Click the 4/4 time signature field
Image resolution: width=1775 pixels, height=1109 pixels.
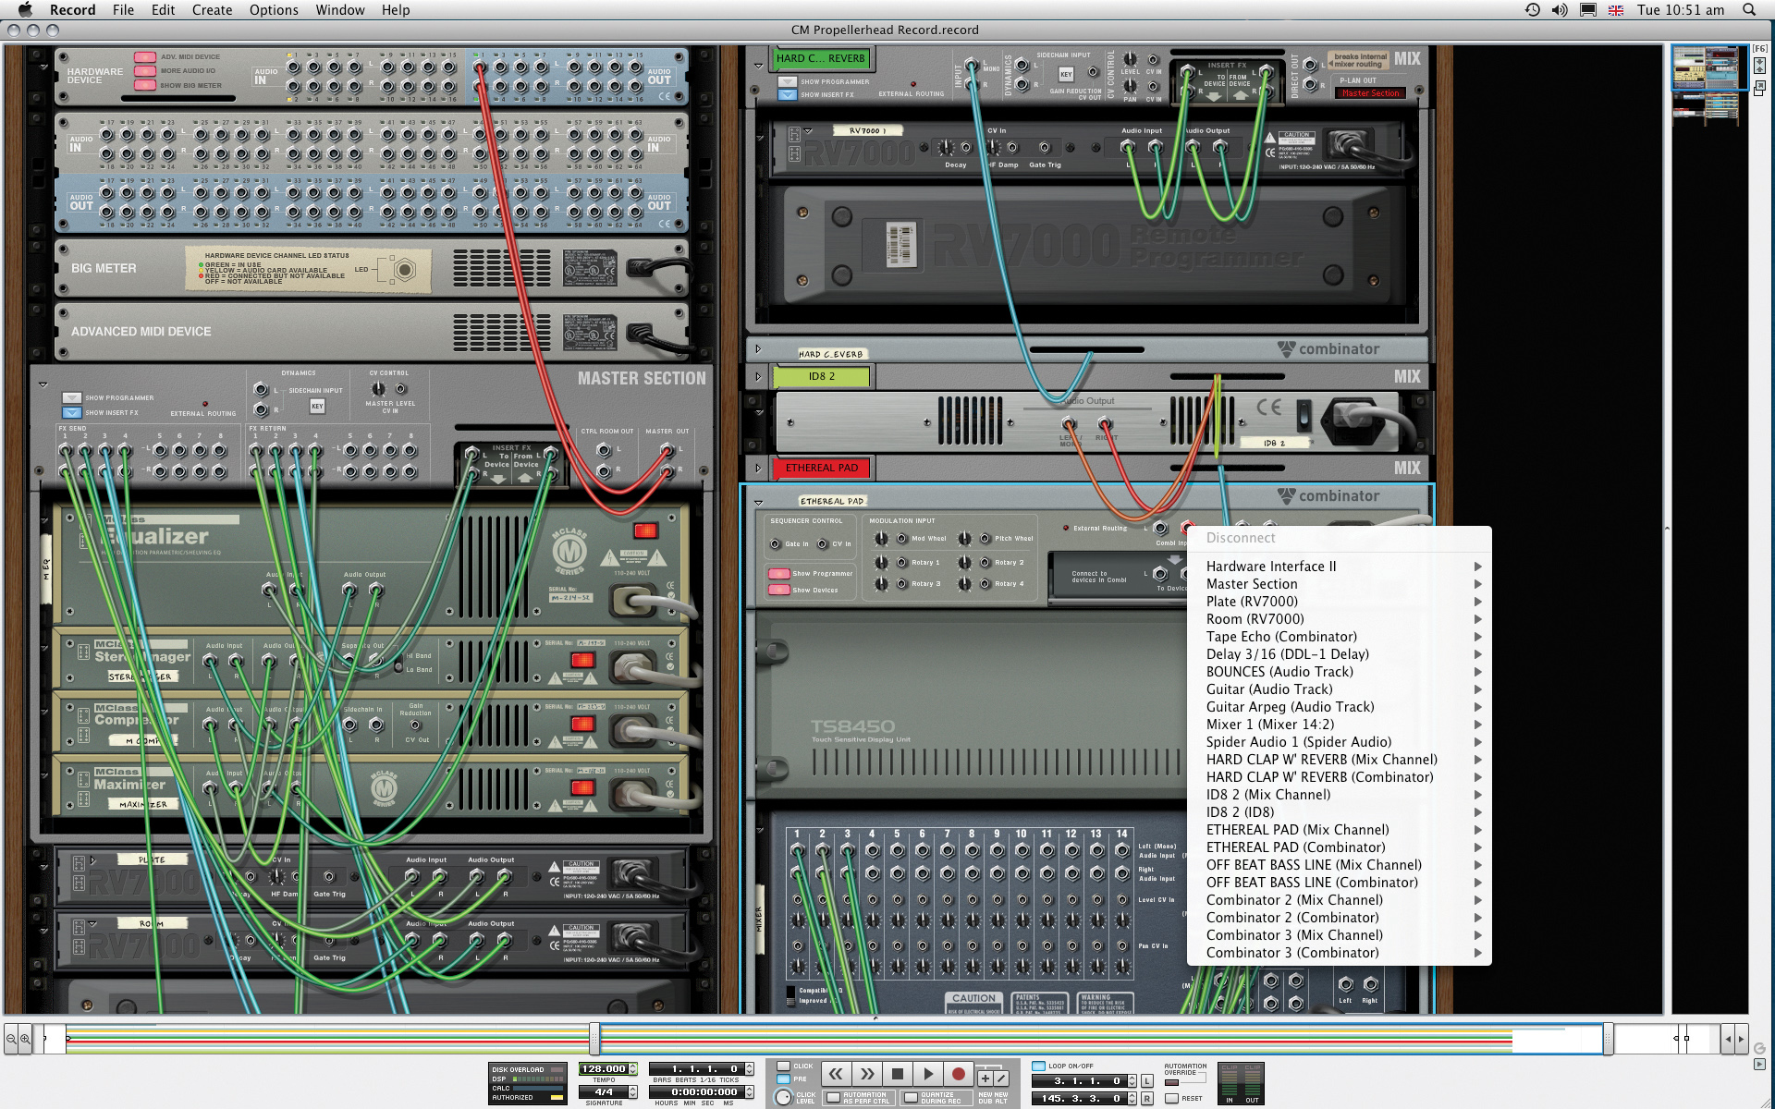[x=604, y=1092]
